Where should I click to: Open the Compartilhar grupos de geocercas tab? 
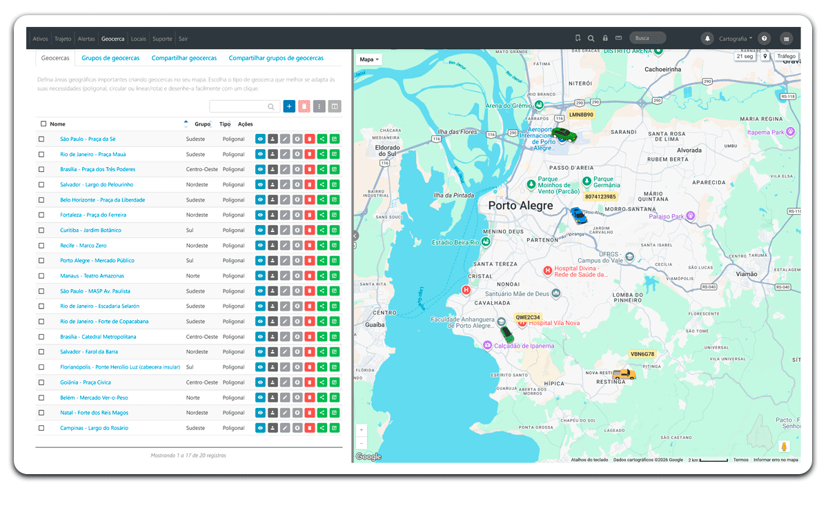(x=276, y=58)
